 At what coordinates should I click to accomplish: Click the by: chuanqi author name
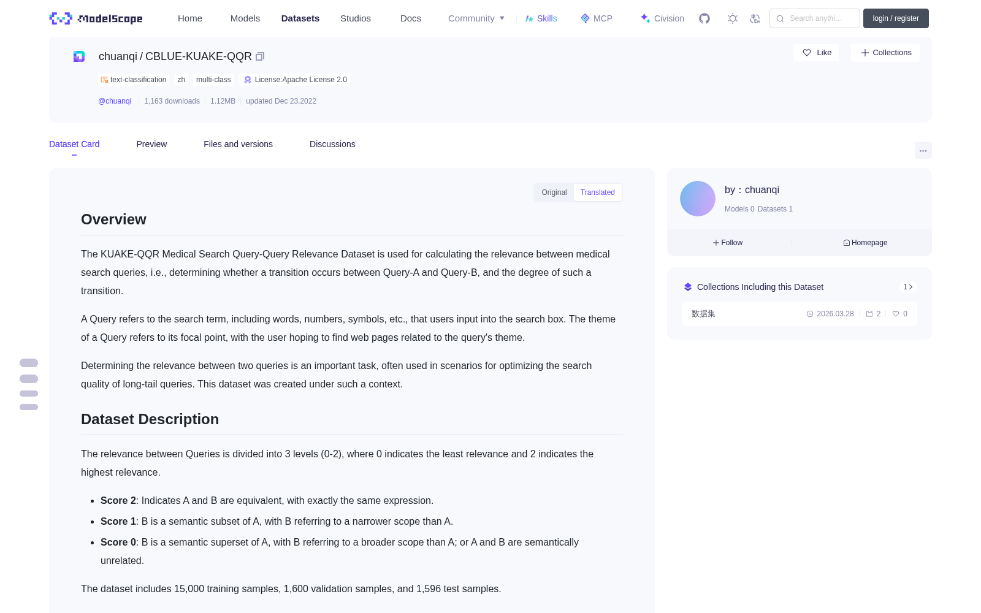pyautogui.click(x=752, y=190)
